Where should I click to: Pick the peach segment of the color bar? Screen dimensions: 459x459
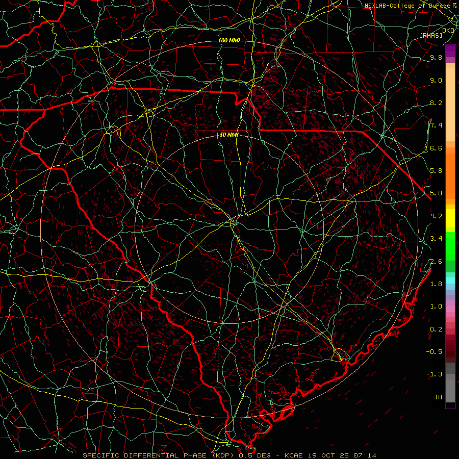[450, 105]
